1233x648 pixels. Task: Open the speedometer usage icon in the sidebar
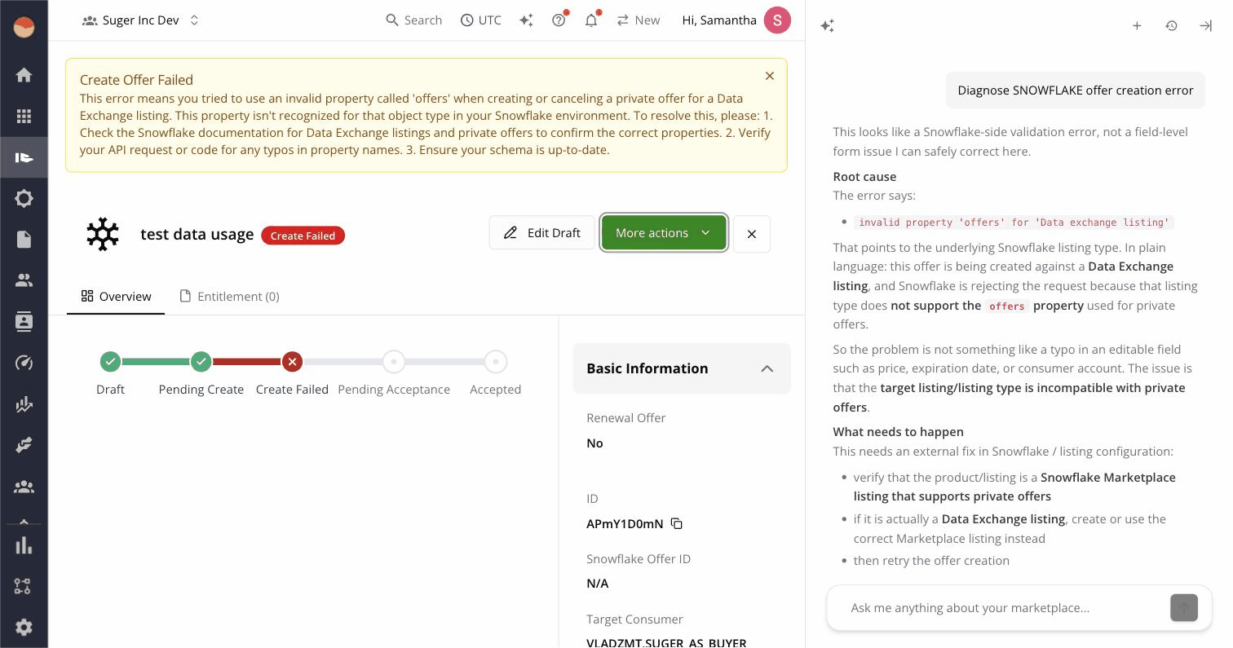coord(24,363)
